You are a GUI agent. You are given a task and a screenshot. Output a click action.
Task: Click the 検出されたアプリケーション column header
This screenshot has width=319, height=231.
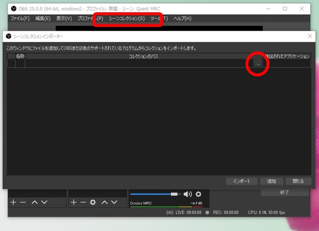click(x=287, y=56)
